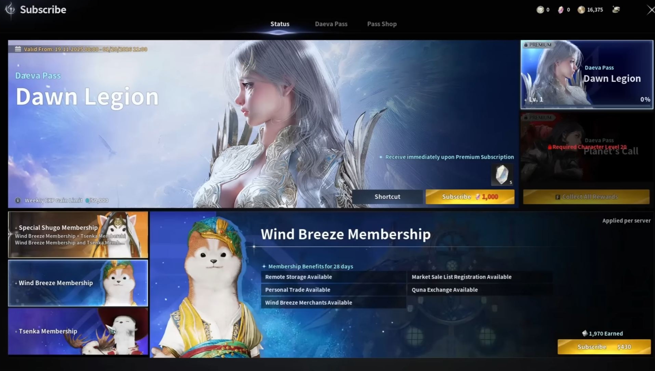655x371 pixels.
Task: Click the Subscribe emblem logo icon
Action: tap(10, 10)
